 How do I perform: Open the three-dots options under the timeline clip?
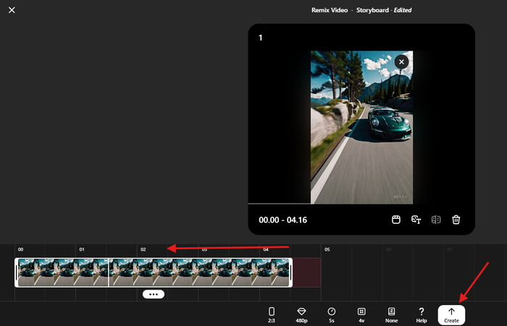click(x=154, y=294)
